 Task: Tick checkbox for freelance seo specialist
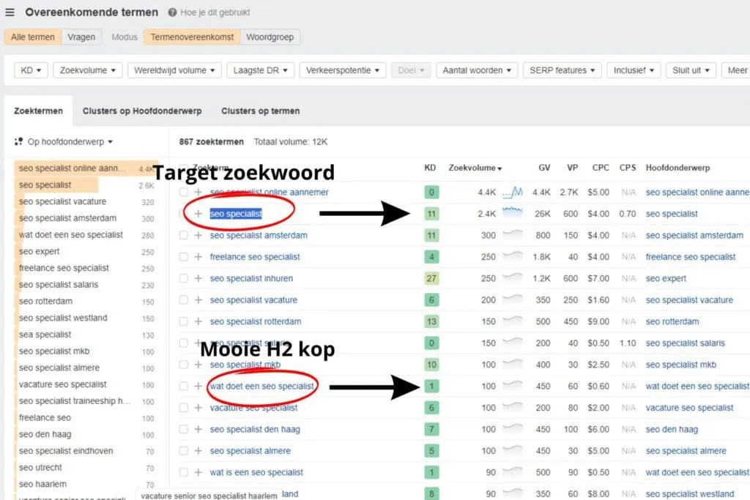[x=184, y=257]
